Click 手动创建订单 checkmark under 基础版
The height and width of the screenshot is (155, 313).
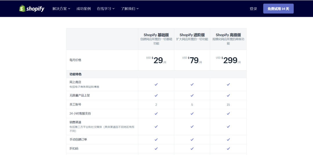tap(156, 139)
